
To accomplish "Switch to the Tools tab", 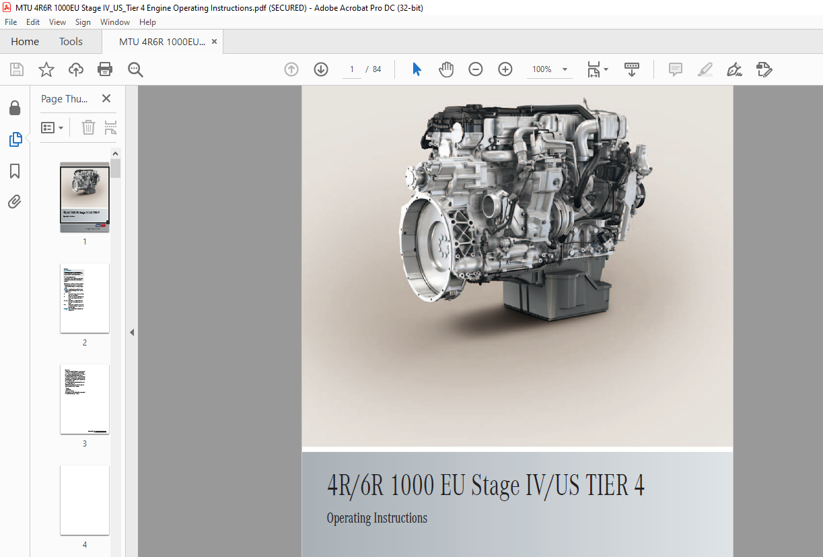I will coord(71,42).
